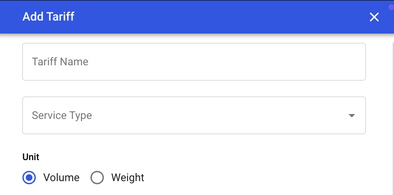
Task: Expand the Service Type combo box
Action: pyautogui.click(x=269, y=115)
